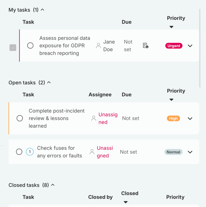Click the priority sort arrow under Open tasks
Viewport: 206px width, 207px height.
171,100
